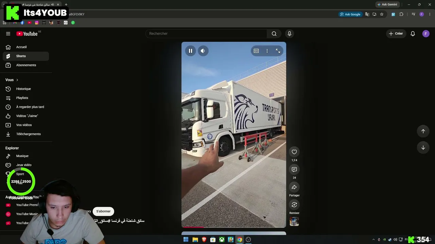The image size is (435, 244).
Task: Pause the playing Short
Action: pos(190,51)
